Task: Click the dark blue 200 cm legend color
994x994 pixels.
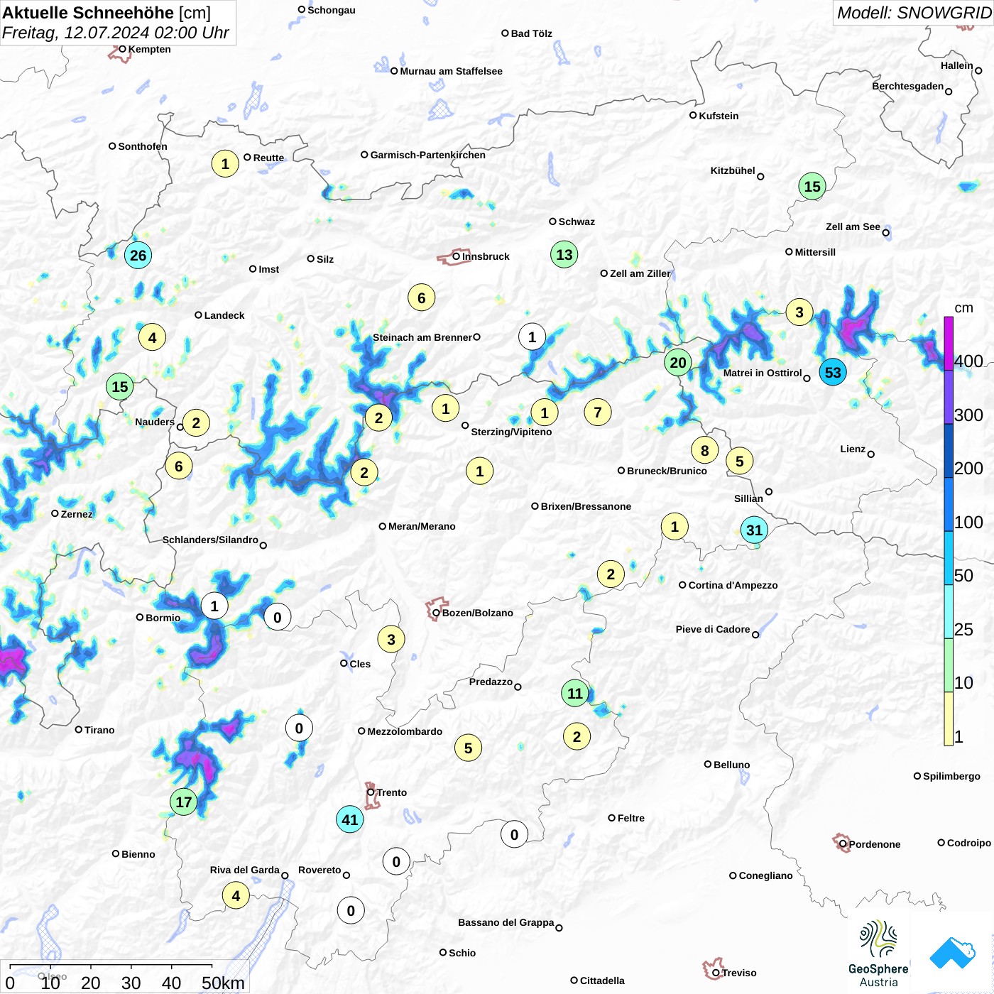Action: [x=949, y=451]
